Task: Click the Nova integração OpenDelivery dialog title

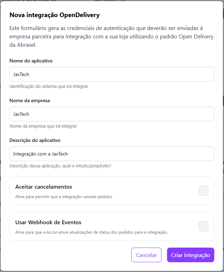Action: pyautogui.click(x=55, y=15)
